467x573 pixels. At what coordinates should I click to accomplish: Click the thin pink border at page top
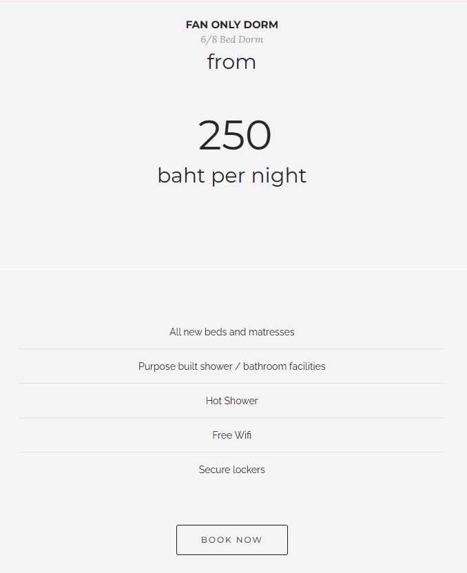232,1
